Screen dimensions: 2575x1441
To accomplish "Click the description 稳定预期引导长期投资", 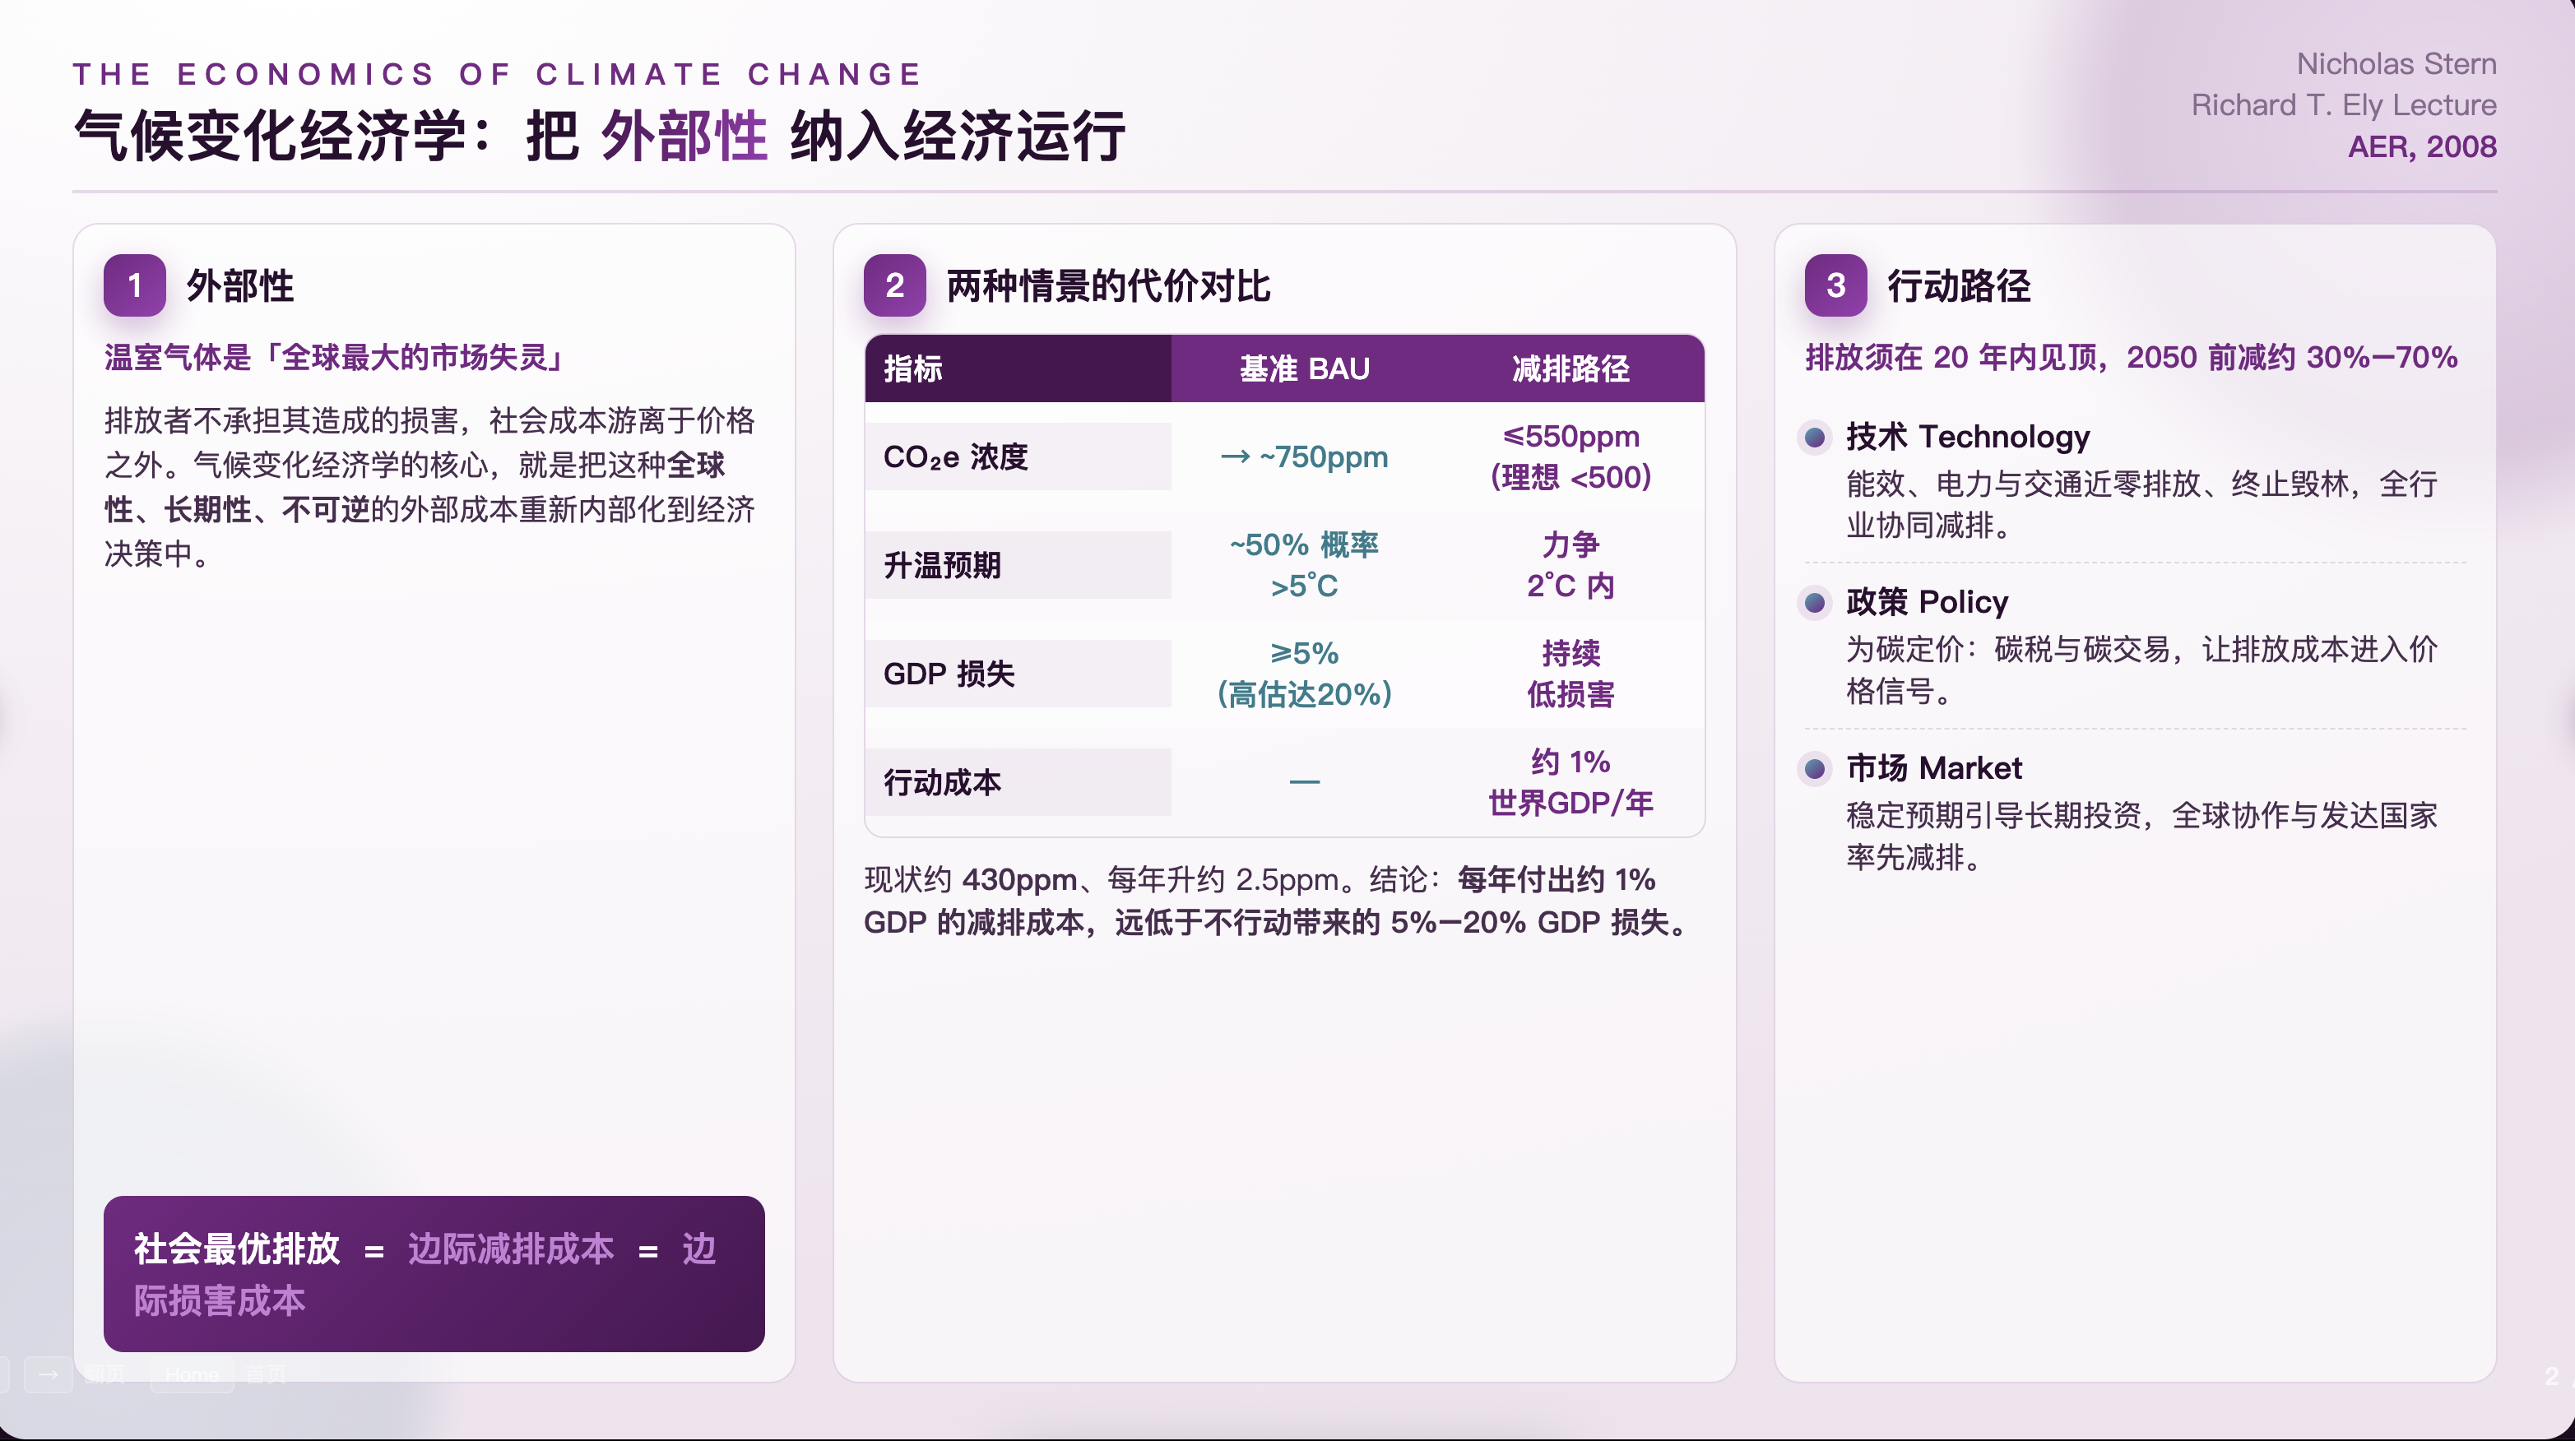I will (x=2141, y=836).
